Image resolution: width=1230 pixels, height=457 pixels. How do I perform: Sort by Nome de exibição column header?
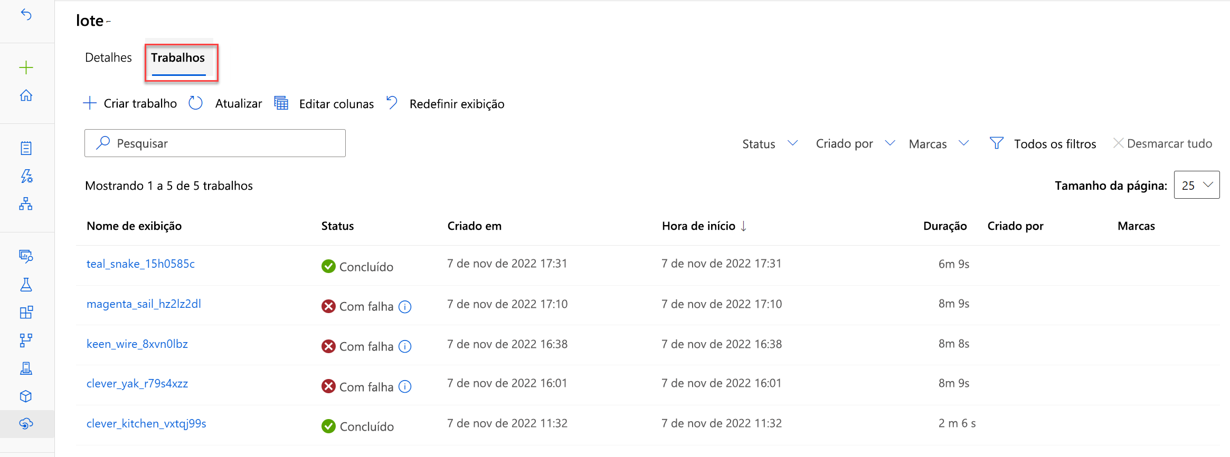pos(134,226)
